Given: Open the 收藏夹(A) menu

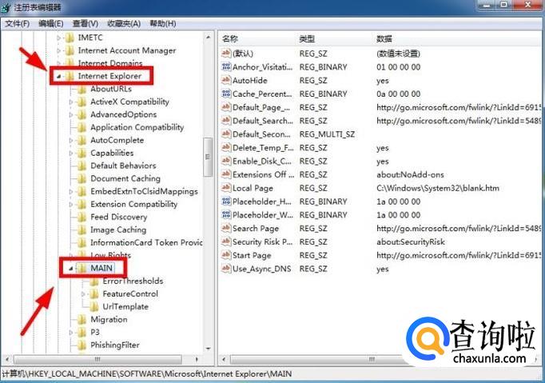Looking at the screenshot, I should click(x=124, y=24).
